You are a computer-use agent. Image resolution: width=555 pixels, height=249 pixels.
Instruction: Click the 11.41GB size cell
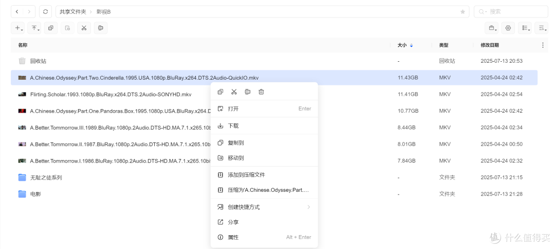coord(408,94)
